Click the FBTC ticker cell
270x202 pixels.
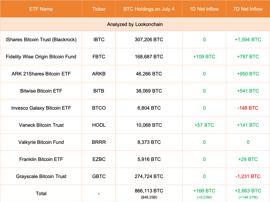99,57
